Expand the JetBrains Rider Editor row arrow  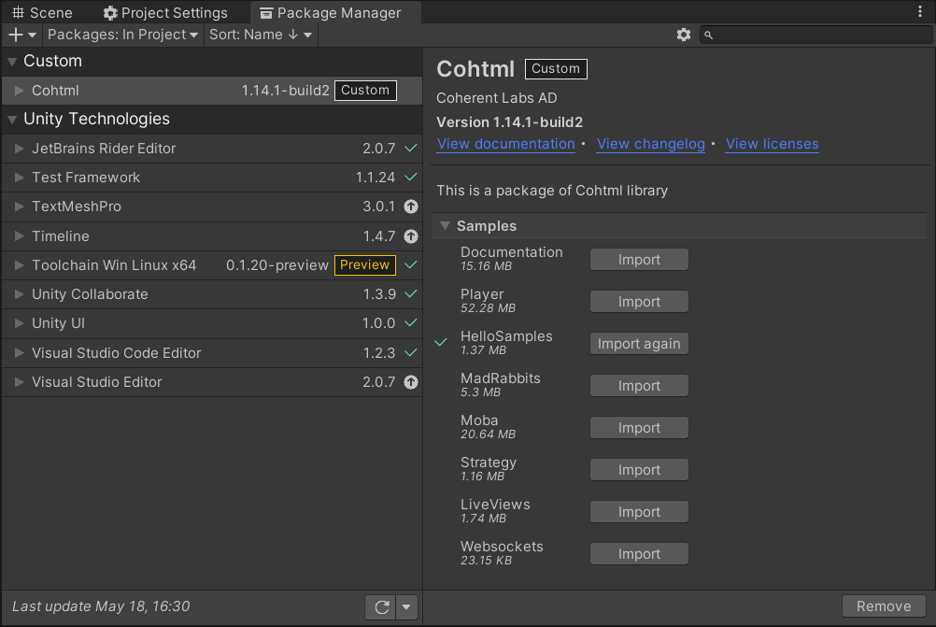coord(19,148)
